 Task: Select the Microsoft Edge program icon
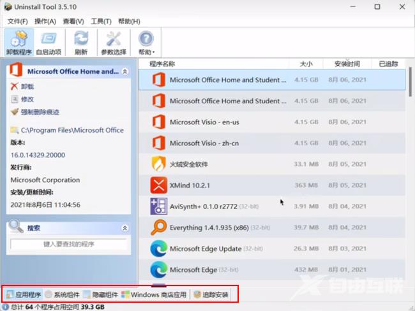click(x=159, y=270)
